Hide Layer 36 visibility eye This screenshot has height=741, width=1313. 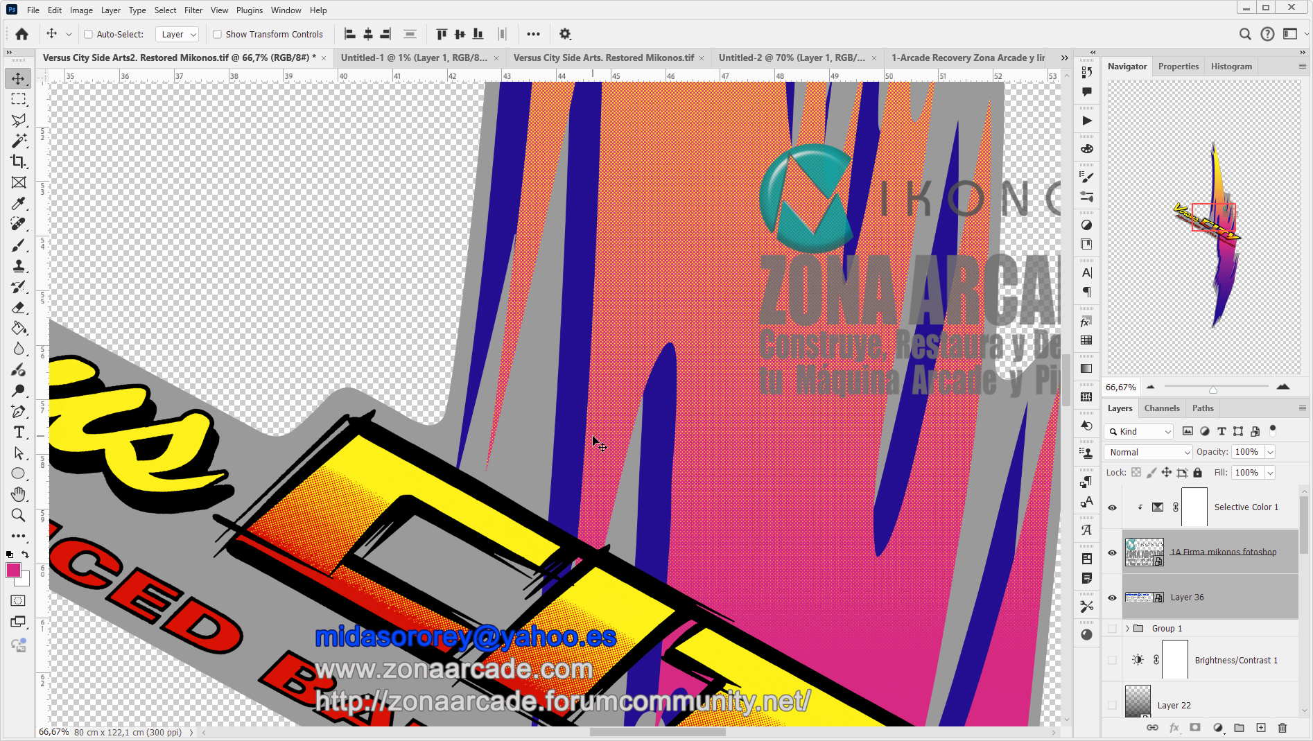pyautogui.click(x=1112, y=598)
